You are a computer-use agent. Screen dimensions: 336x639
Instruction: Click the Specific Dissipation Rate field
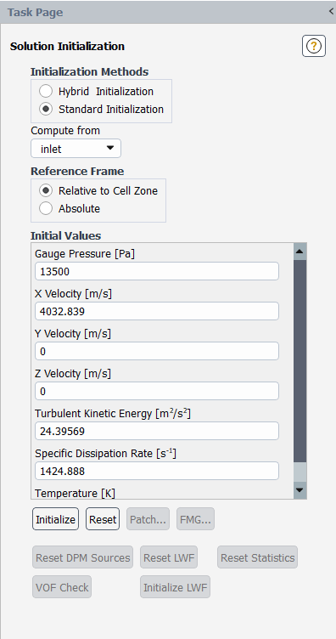click(x=157, y=471)
